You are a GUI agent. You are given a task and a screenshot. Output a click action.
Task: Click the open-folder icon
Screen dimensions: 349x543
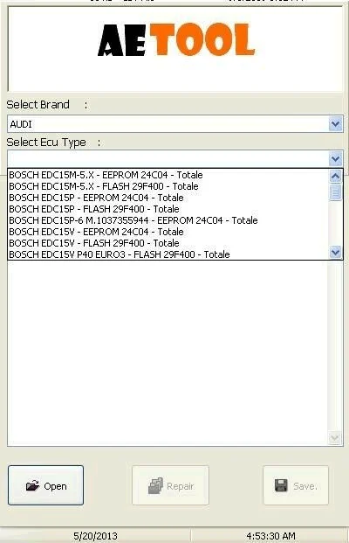click(x=32, y=486)
